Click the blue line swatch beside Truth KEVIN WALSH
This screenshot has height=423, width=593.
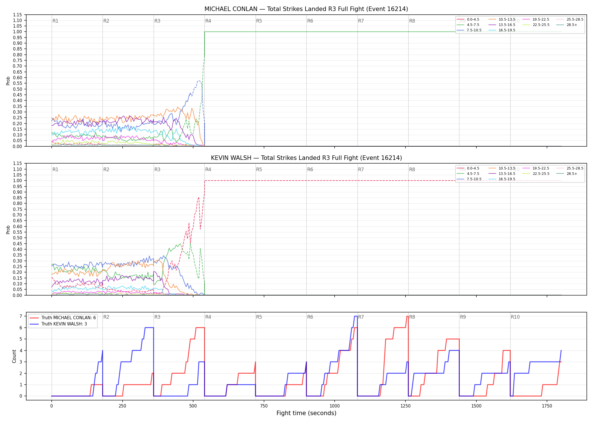pyautogui.click(x=34, y=324)
